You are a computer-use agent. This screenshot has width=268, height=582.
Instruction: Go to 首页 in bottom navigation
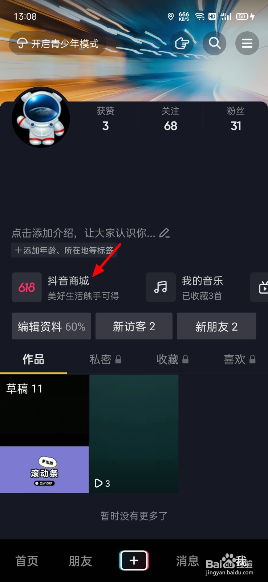coord(27,561)
